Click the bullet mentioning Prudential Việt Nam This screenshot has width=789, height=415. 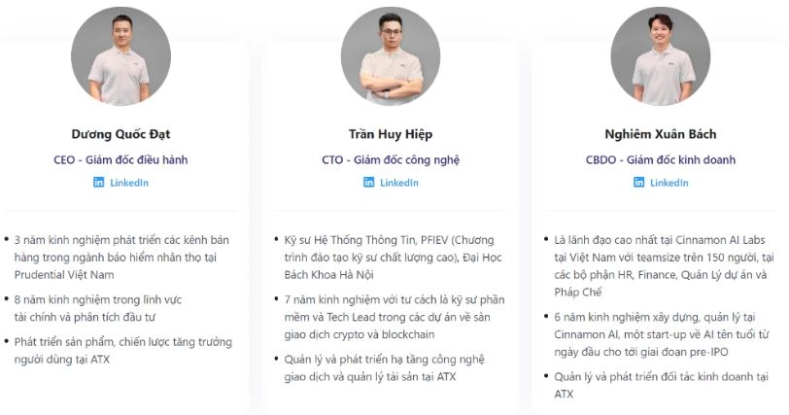(x=120, y=256)
